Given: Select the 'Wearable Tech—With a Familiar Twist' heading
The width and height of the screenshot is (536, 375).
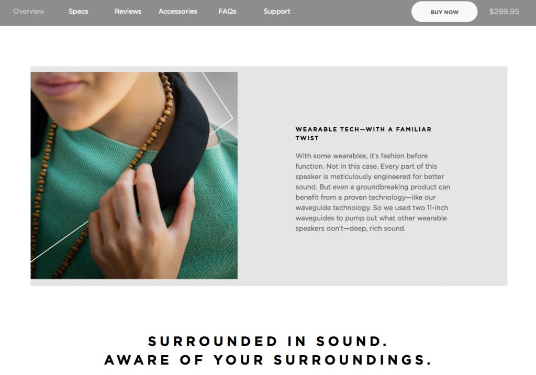Looking at the screenshot, I should [363, 134].
